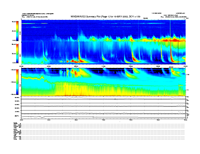
Task: Click the WIND/WAVES Summary Plot title
Action: click(x=105, y=17)
